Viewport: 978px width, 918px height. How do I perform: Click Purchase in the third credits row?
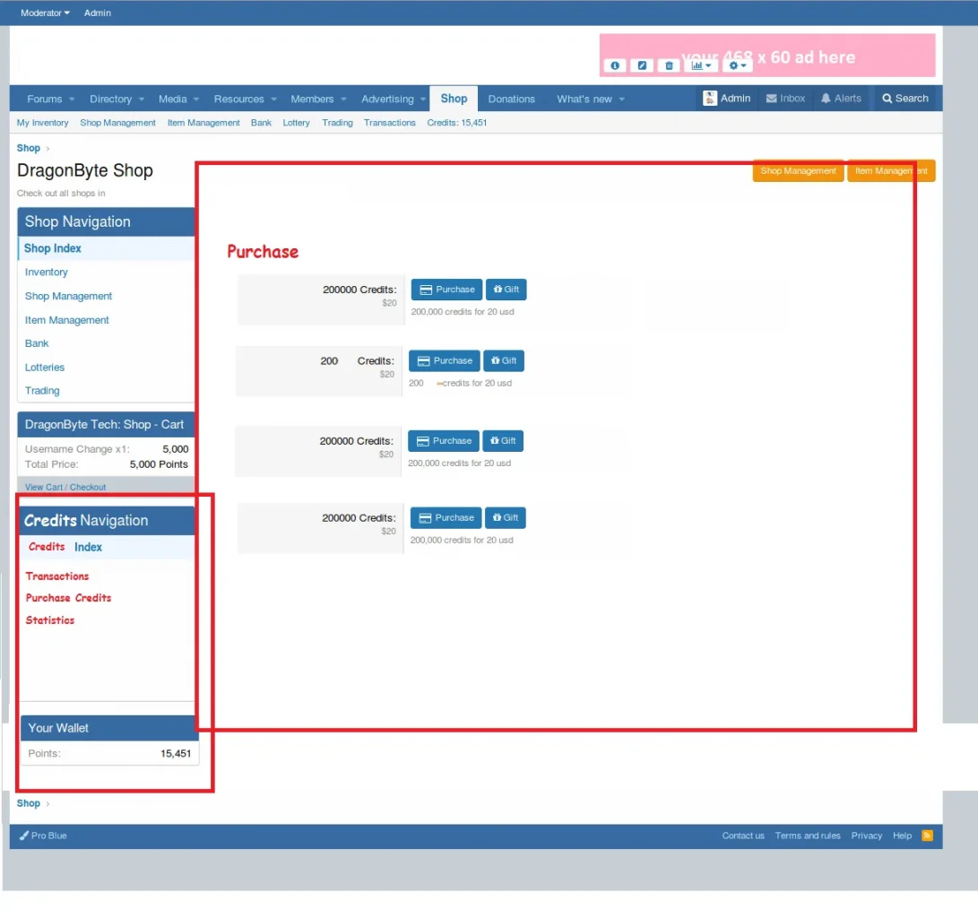point(444,441)
